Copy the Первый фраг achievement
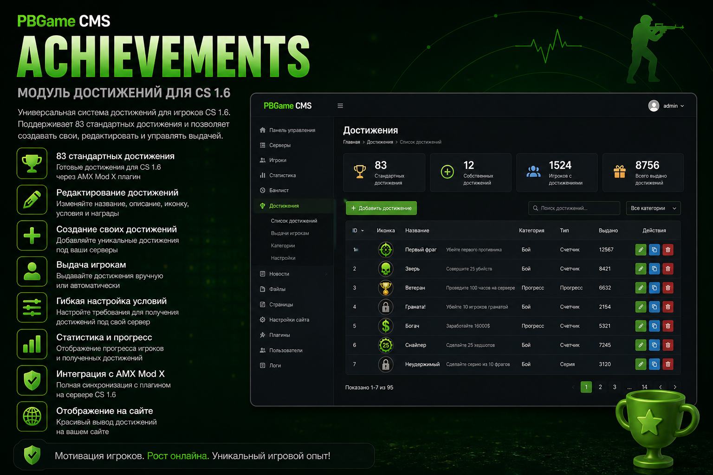 [654, 250]
